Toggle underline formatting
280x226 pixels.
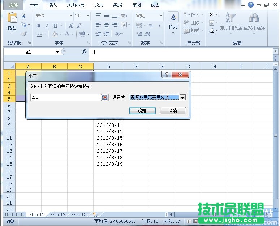(x=55, y=26)
